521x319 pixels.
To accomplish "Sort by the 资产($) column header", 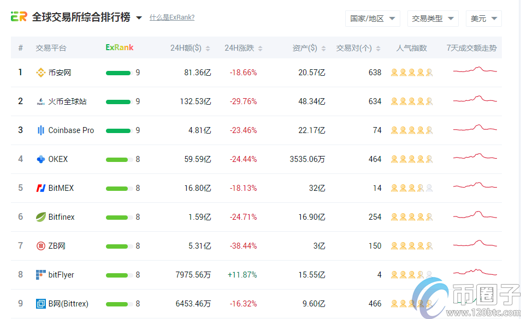I will pyautogui.click(x=309, y=48).
